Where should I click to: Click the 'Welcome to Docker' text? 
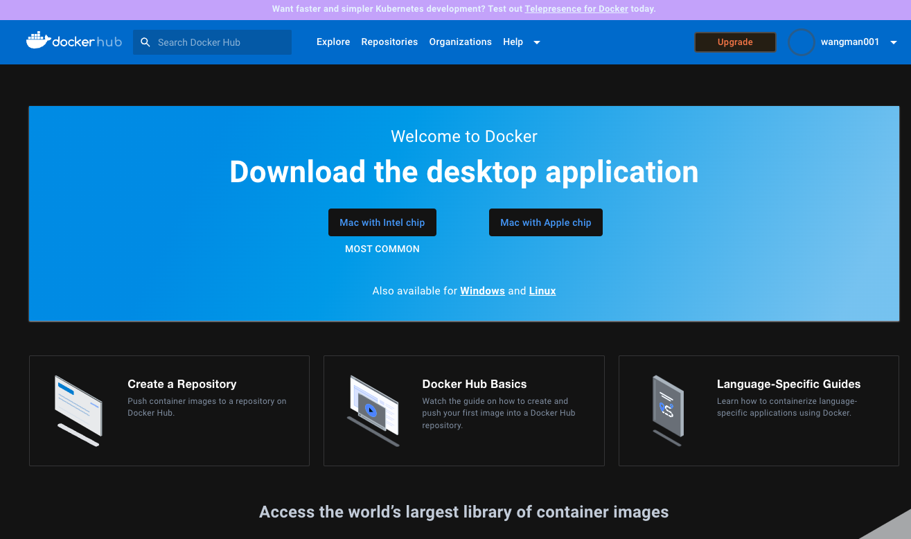(x=464, y=136)
